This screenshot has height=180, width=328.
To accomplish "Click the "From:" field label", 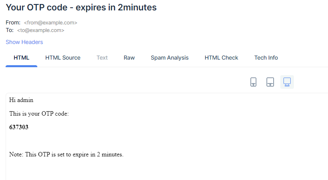I will pos(13,23).
